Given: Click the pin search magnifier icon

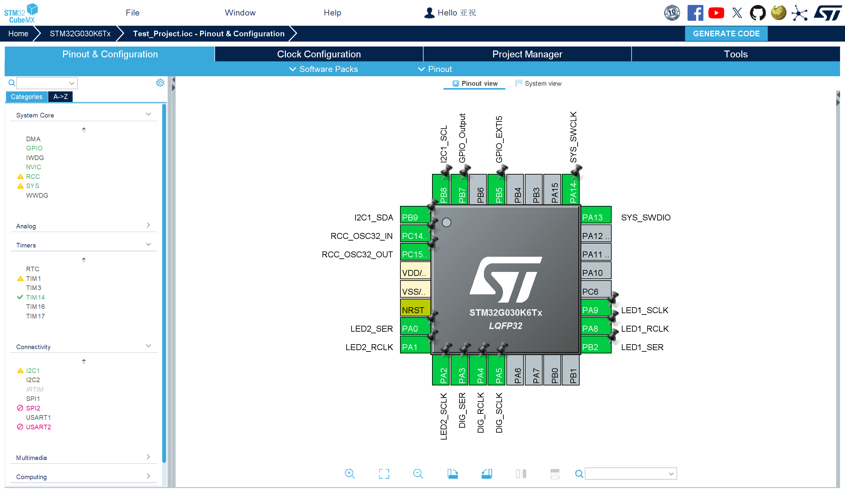Looking at the screenshot, I should pyautogui.click(x=579, y=474).
